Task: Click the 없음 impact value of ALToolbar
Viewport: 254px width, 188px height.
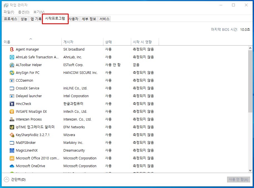Action: tap(136, 65)
